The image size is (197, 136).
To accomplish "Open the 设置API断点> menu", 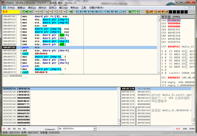I will (96, 8).
